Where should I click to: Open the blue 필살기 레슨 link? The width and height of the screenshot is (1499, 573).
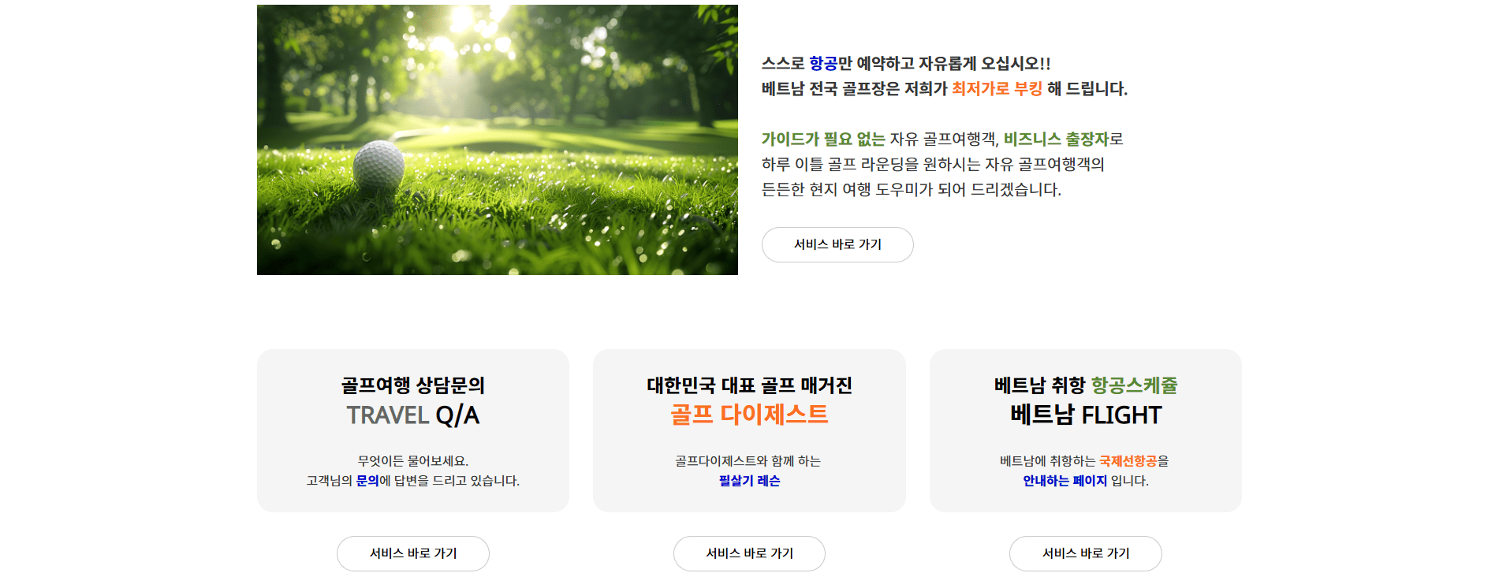[749, 482]
